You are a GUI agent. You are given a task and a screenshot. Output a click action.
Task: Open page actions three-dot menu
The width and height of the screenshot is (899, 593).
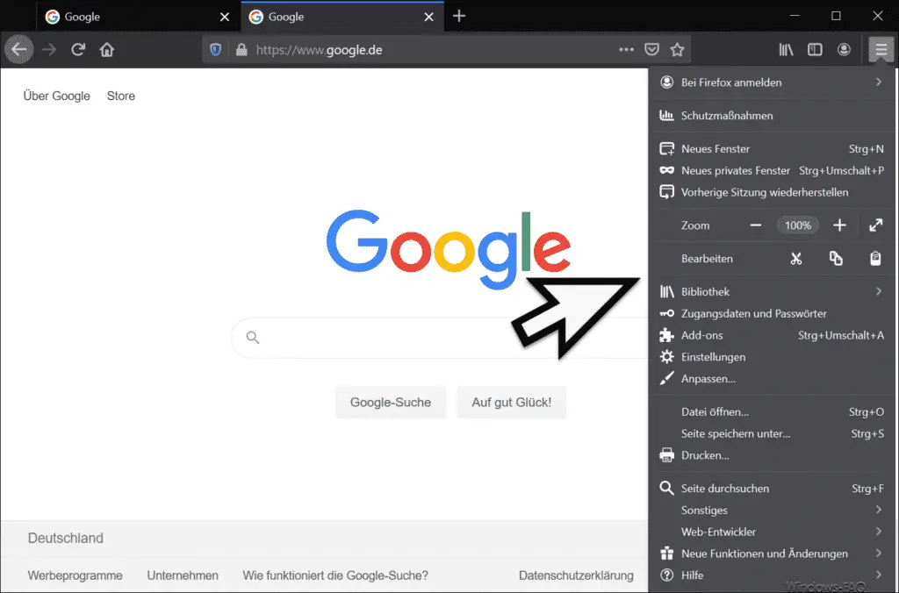626,50
